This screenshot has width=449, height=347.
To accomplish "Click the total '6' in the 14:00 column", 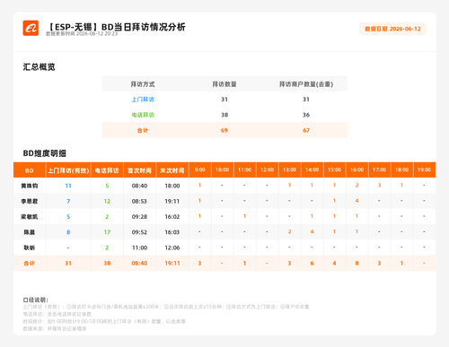I will pos(312,264).
